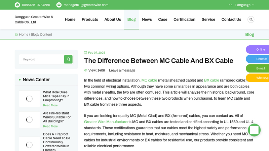The image size is (269, 151).
Task: Click the email envelope icon in top bar
Action: [59, 5]
